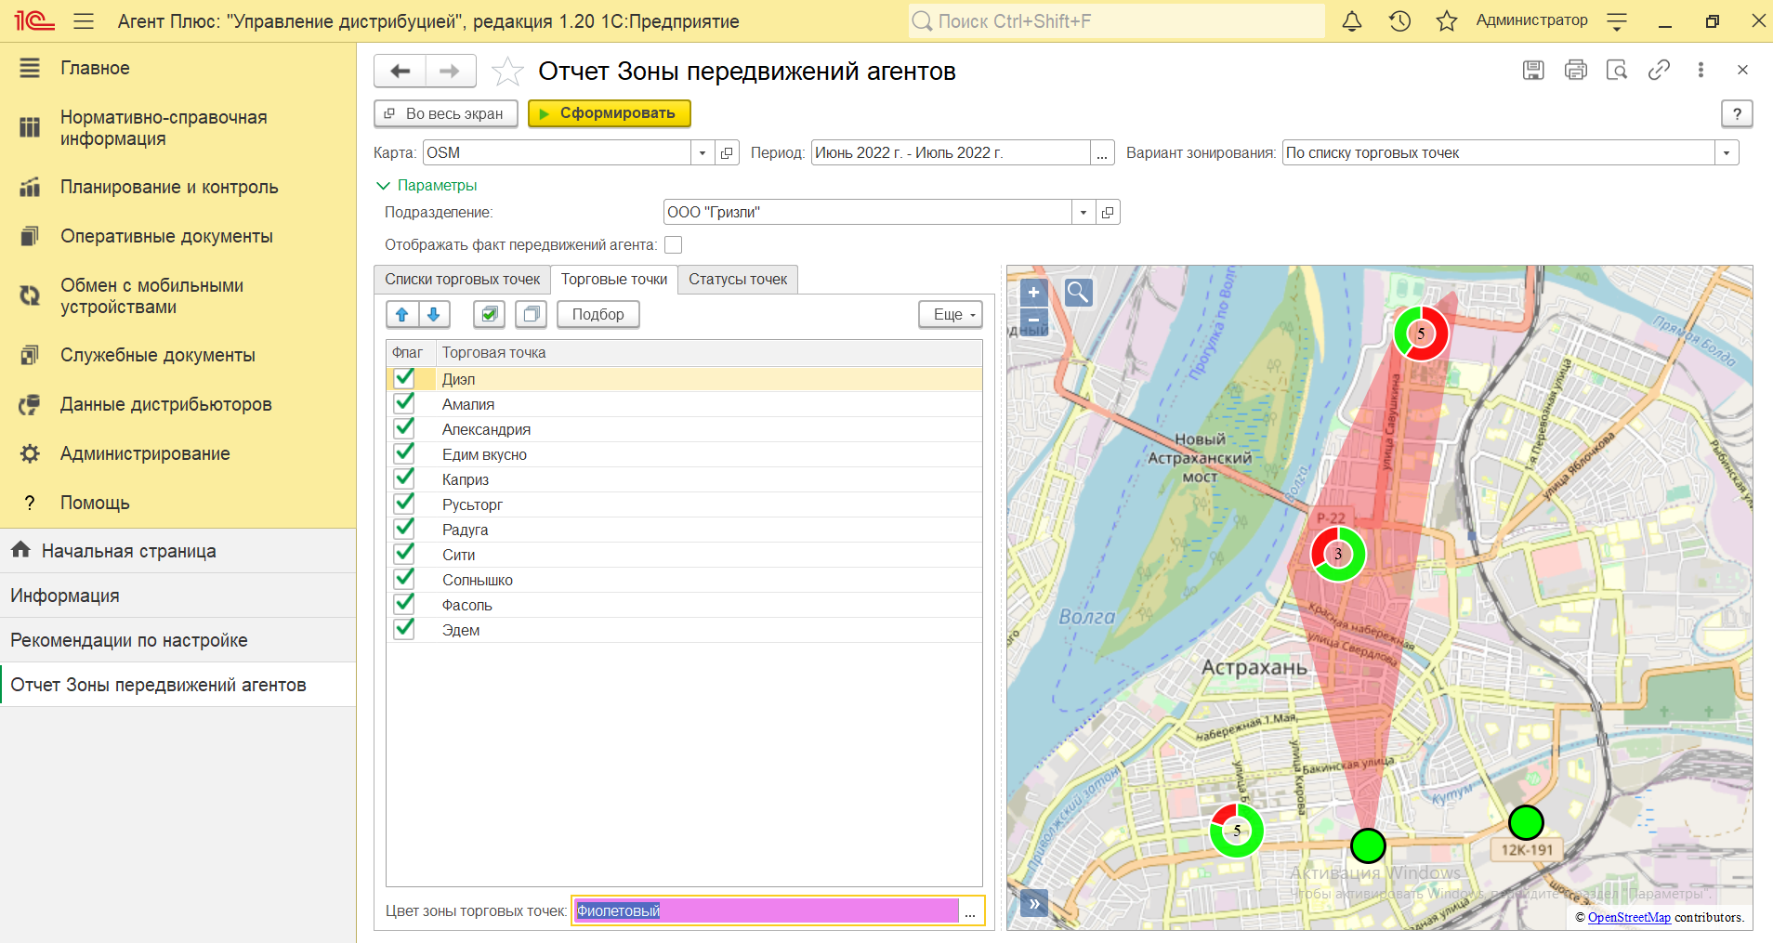Uncheck flag for Радуга

[x=404, y=529]
